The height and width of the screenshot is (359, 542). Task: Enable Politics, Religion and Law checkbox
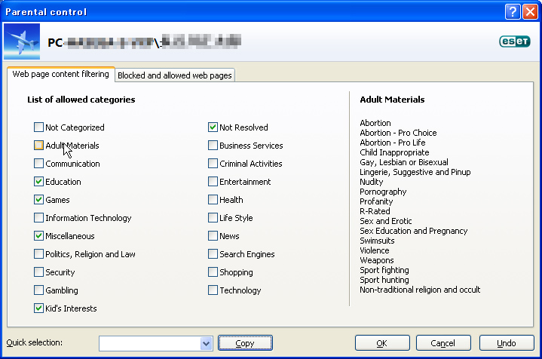(38, 254)
